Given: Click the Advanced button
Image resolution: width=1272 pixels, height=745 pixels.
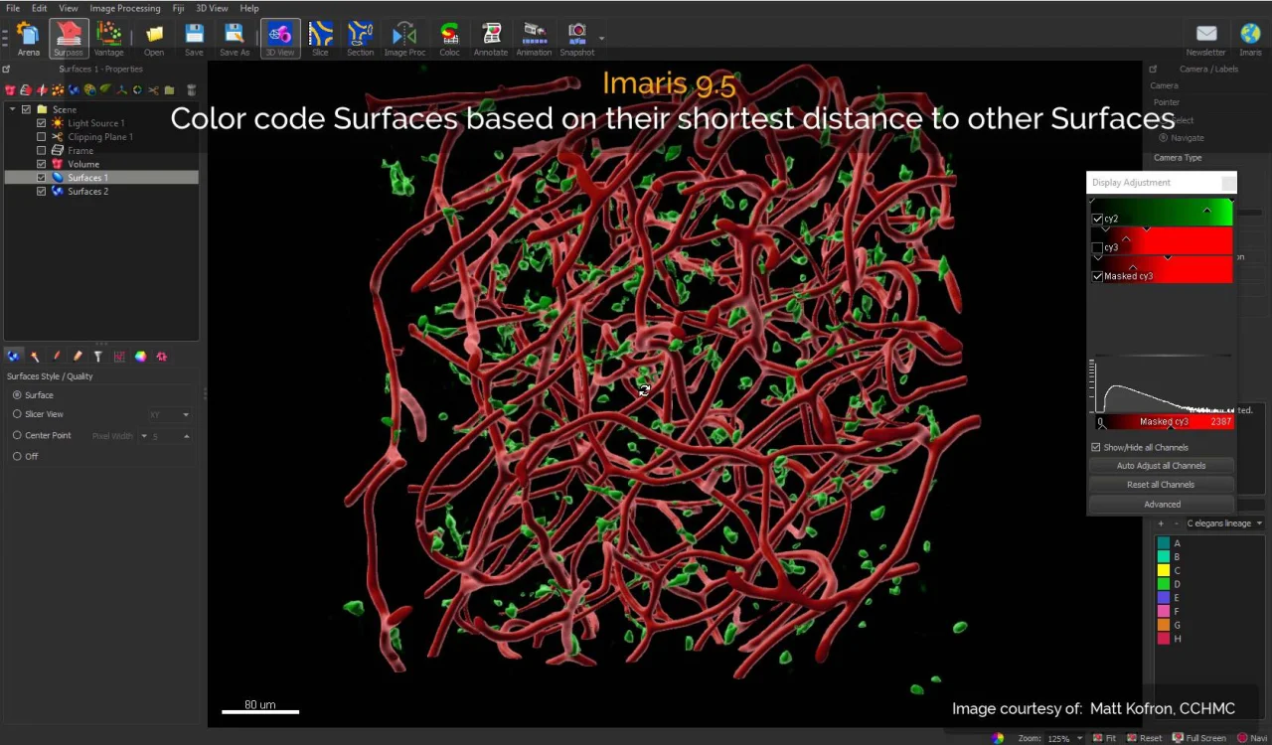Looking at the screenshot, I should [1161, 504].
